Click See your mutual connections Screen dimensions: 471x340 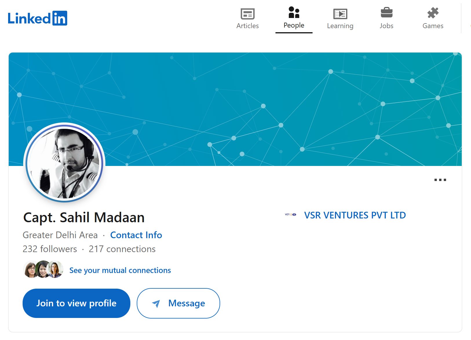tap(120, 270)
